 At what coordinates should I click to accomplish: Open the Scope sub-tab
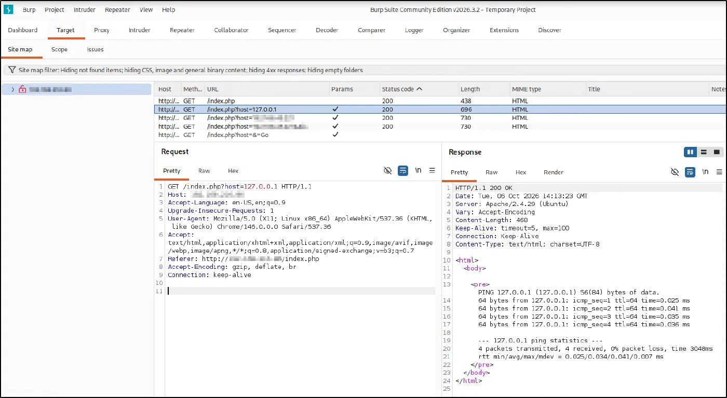[59, 49]
